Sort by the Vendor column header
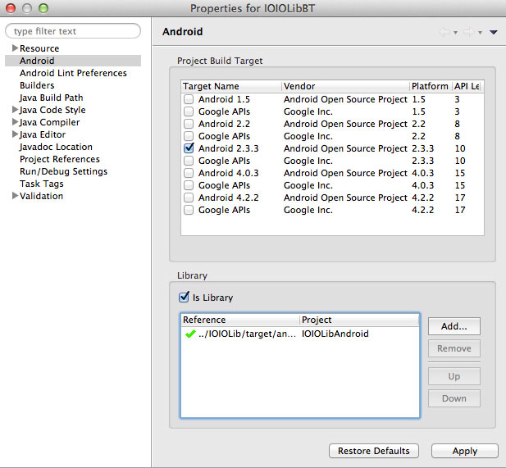 tap(345, 86)
